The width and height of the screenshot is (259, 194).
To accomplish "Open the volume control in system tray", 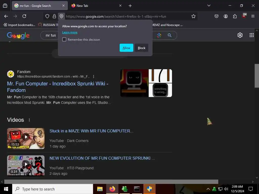I will click(x=226, y=189).
